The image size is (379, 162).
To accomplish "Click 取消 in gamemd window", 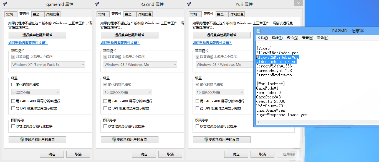I will pos(78,154).
